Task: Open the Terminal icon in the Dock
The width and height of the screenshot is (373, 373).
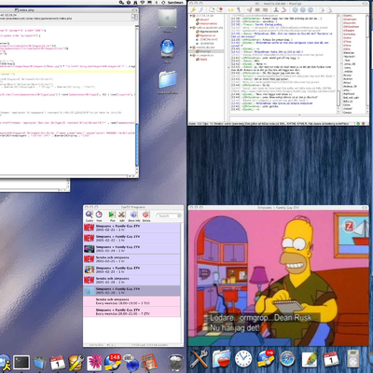Action: click(x=21, y=363)
